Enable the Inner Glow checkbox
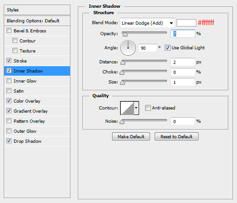Screen dimensions: 237x203 [x=9, y=81]
